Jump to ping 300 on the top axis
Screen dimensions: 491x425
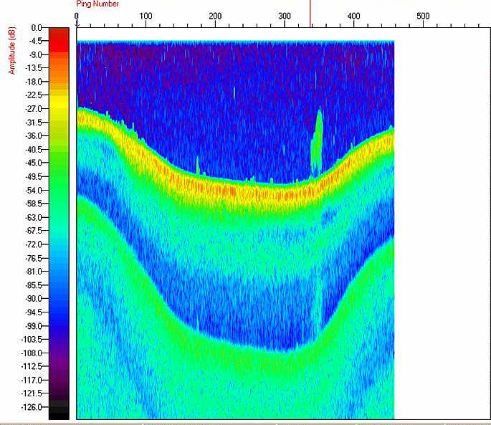(x=284, y=15)
